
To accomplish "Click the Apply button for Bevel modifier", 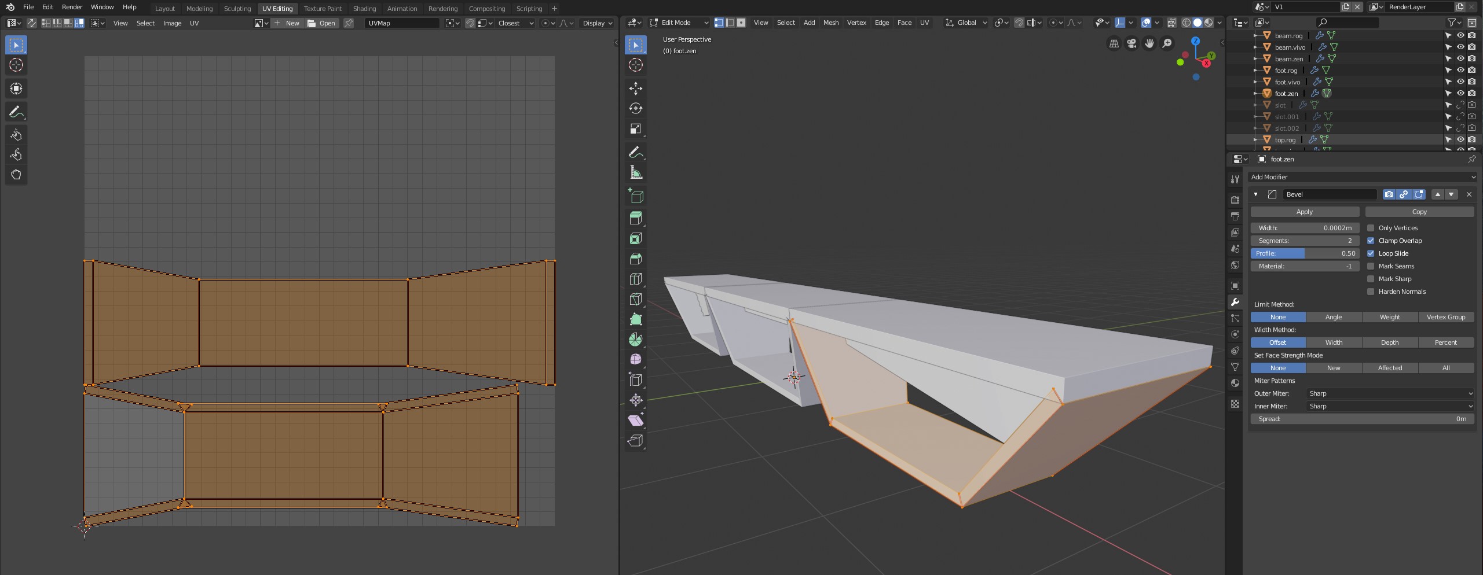I will click(x=1304, y=212).
